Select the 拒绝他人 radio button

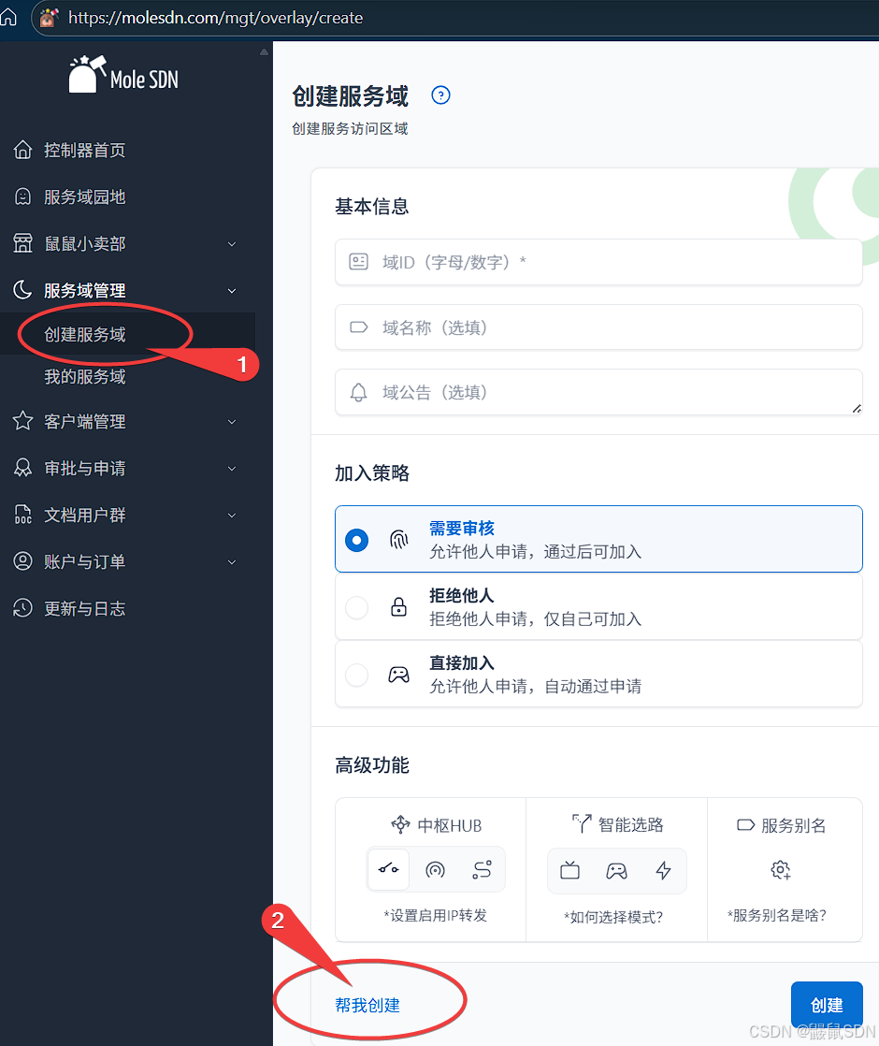[x=357, y=607]
